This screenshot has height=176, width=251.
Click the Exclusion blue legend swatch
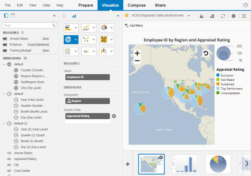click(x=218, y=75)
